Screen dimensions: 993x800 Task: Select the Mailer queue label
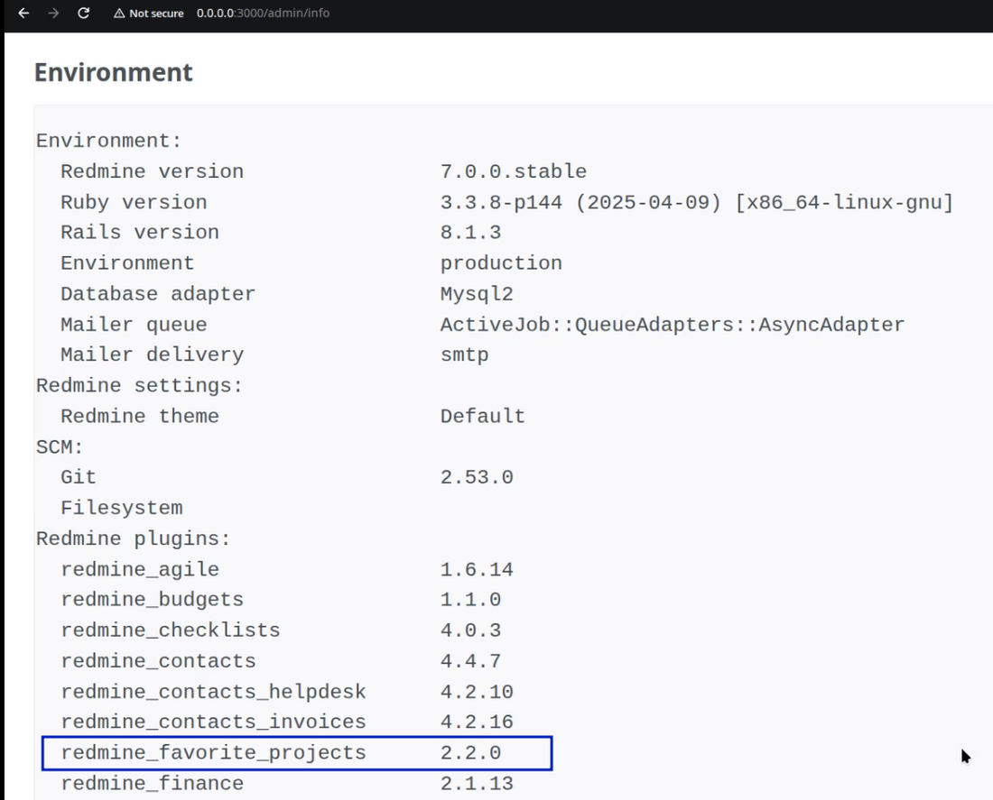coord(134,325)
